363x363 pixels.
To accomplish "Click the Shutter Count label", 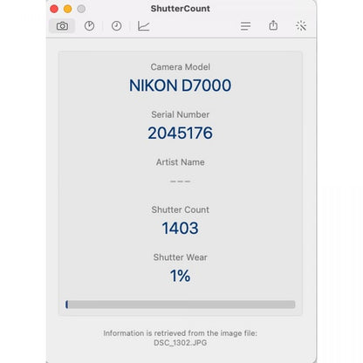I will pos(181,209).
